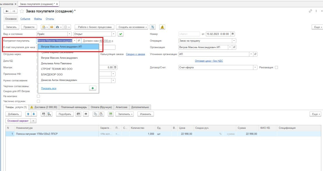
Task: Expand the Организация dropdown arrow
Action: click(230, 47)
